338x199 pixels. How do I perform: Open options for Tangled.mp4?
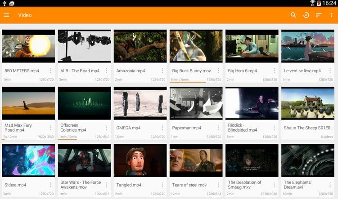[162, 185]
